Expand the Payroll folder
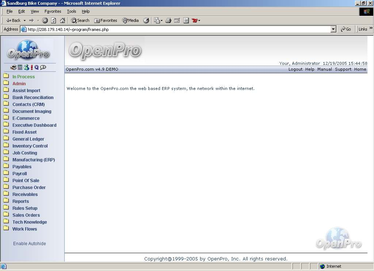Viewport: 374px width, 271px height. [x=20, y=174]
